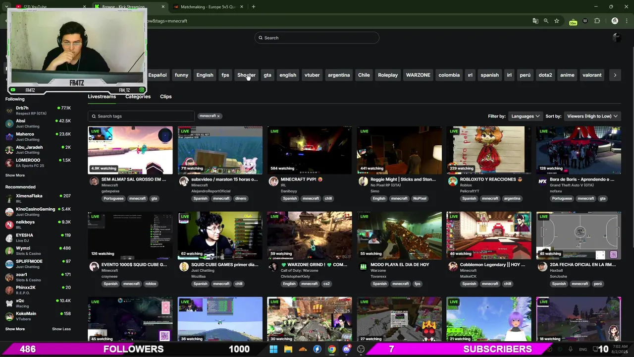634x357 pixels.
Task: Open a new browser tab with plus
Action: 253,7
